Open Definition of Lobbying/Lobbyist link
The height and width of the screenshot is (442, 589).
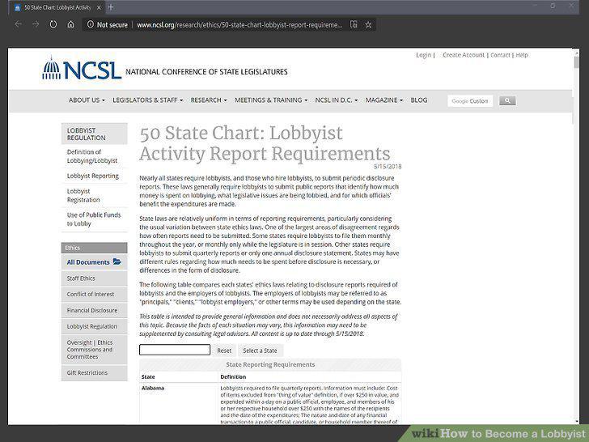pyautogui.click(x=92, y=156)
